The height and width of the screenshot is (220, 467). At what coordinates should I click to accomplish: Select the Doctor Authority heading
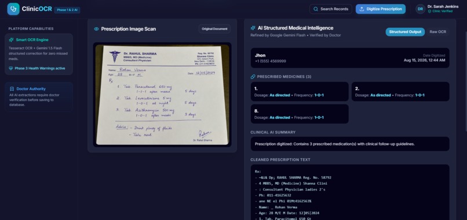31,89
